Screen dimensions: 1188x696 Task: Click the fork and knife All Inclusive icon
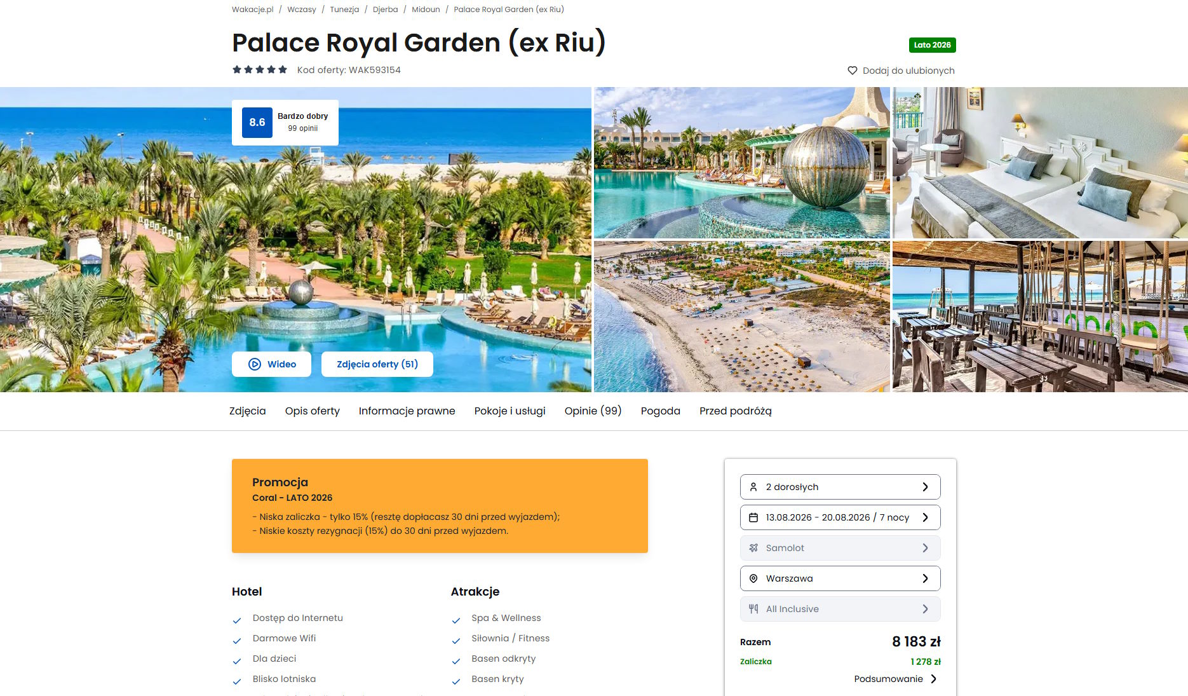[753, 609]
